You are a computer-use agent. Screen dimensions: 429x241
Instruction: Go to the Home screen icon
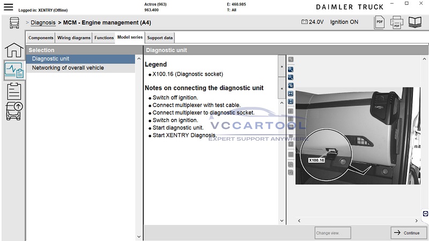click(14, 50)
